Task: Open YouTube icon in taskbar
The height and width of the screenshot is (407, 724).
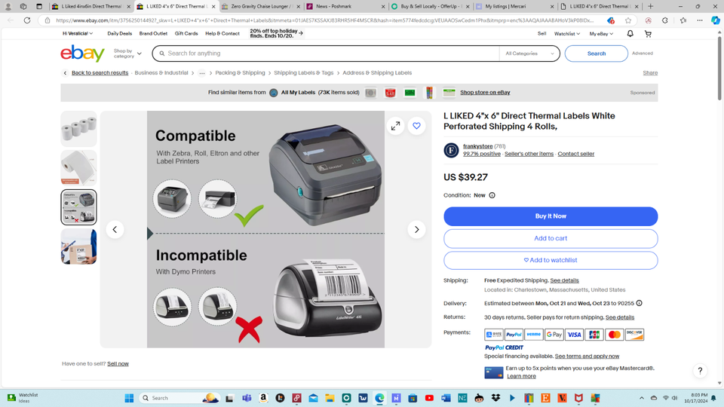Action: pos(429,398)
